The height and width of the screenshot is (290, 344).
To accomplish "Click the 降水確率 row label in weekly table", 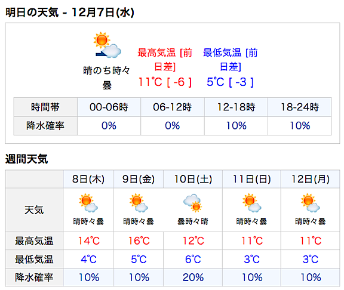I will coord(34,277).
